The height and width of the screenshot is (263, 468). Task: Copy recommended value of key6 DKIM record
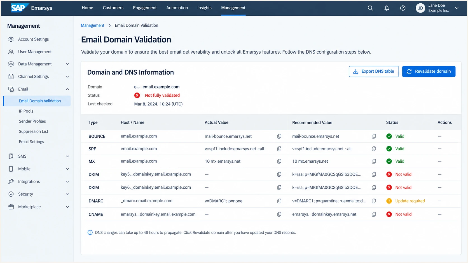point(374,188)
